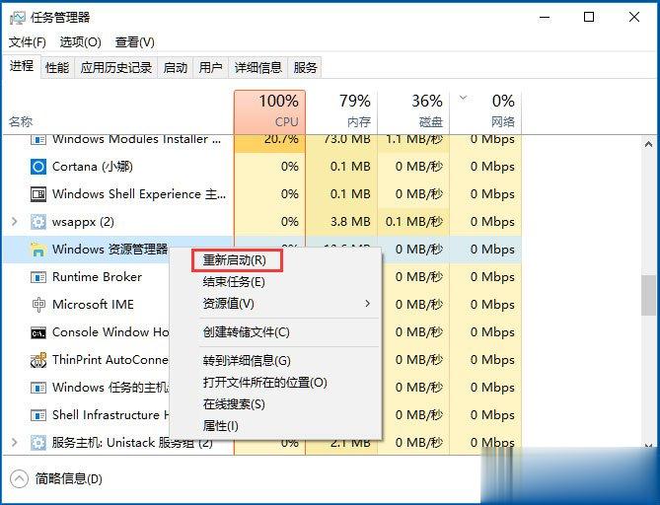Click the wsappx gear icon
660x505 pixels.
click(x=38, y=222)
